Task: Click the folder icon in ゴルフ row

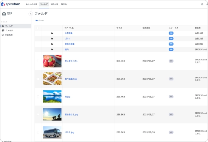Action: tap(52, 39)
